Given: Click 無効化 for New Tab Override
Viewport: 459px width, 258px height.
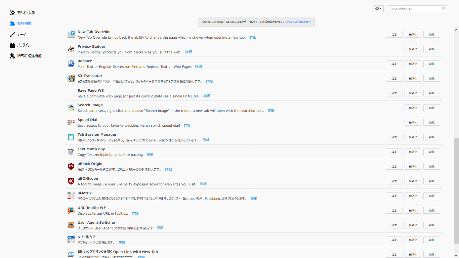Looking at the screenshot, I should click(413, 34).
